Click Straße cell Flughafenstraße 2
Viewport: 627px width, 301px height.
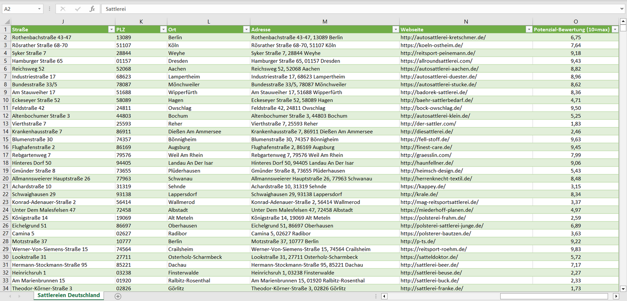point(63,147)
